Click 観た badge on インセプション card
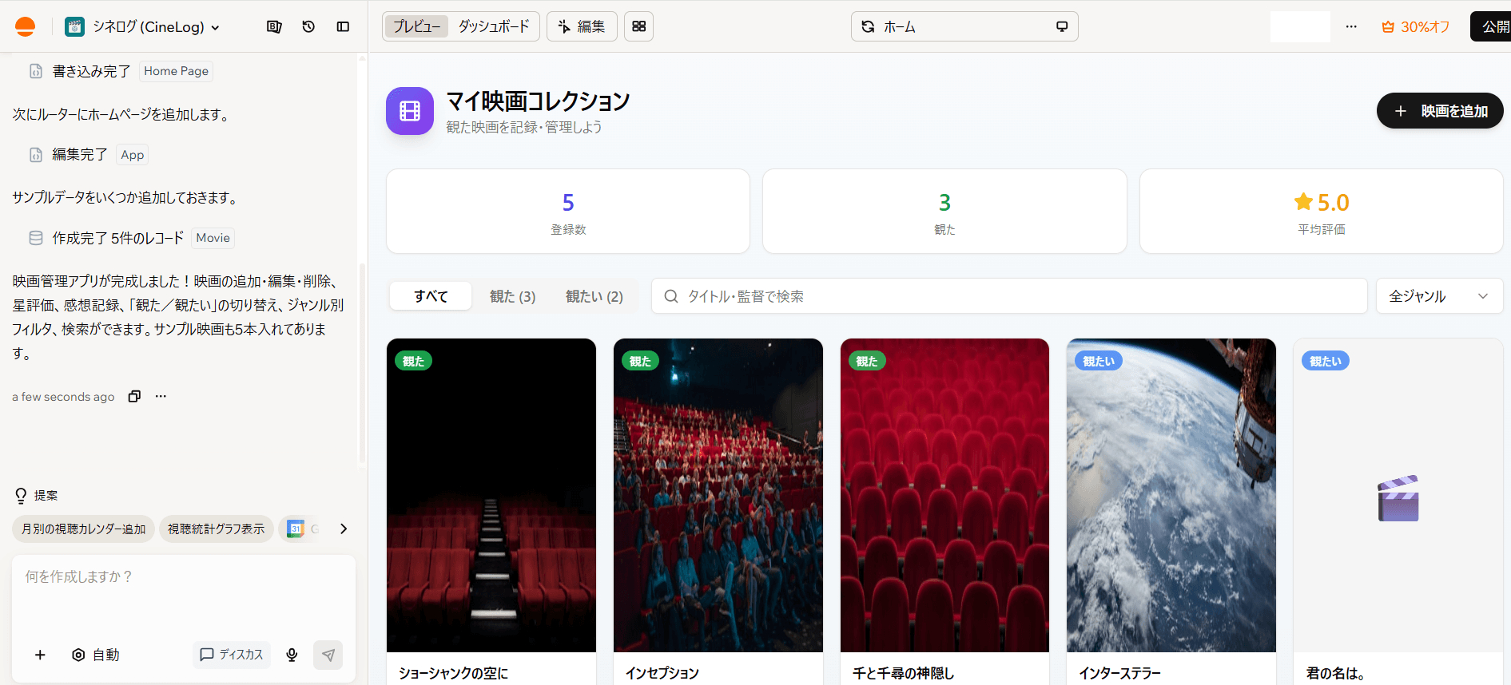The height and width of the screenshot is (685, 1511). pyautogui.click(x=640, y=361)
